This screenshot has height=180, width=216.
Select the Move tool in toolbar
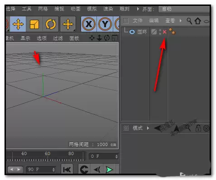[18, 24]
